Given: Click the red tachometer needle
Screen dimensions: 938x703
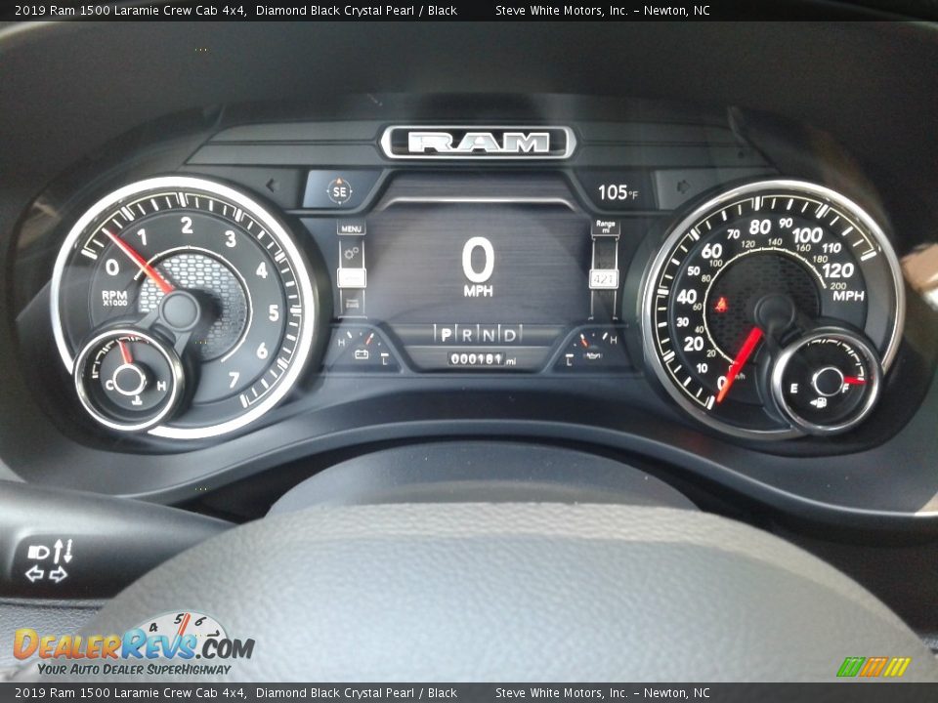Looking at the screenshot, I should [139, 261].
